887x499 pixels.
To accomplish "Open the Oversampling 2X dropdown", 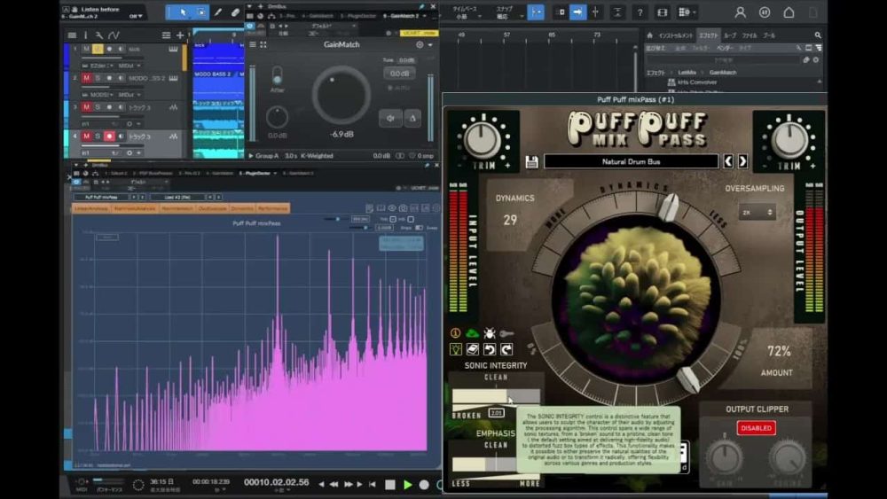I will (x=757, y=213).
